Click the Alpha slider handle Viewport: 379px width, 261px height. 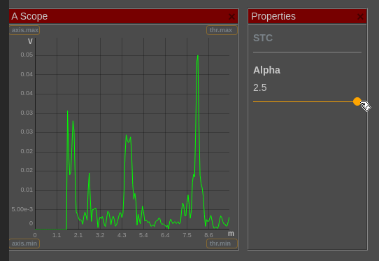pos(357,101)
